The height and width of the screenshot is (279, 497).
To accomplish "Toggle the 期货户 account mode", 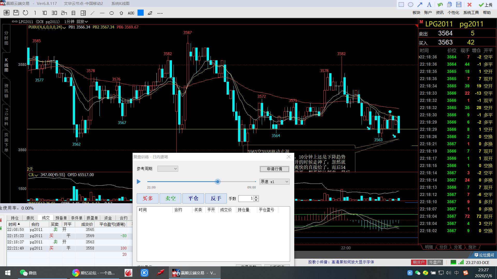I will [419, 262].
